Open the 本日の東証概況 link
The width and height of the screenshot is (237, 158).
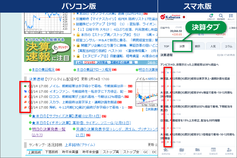click(x=43, y=70)
